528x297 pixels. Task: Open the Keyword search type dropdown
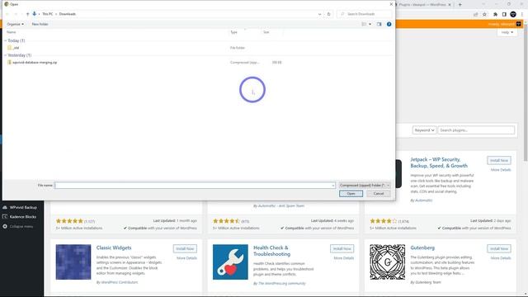pos(424,130)
